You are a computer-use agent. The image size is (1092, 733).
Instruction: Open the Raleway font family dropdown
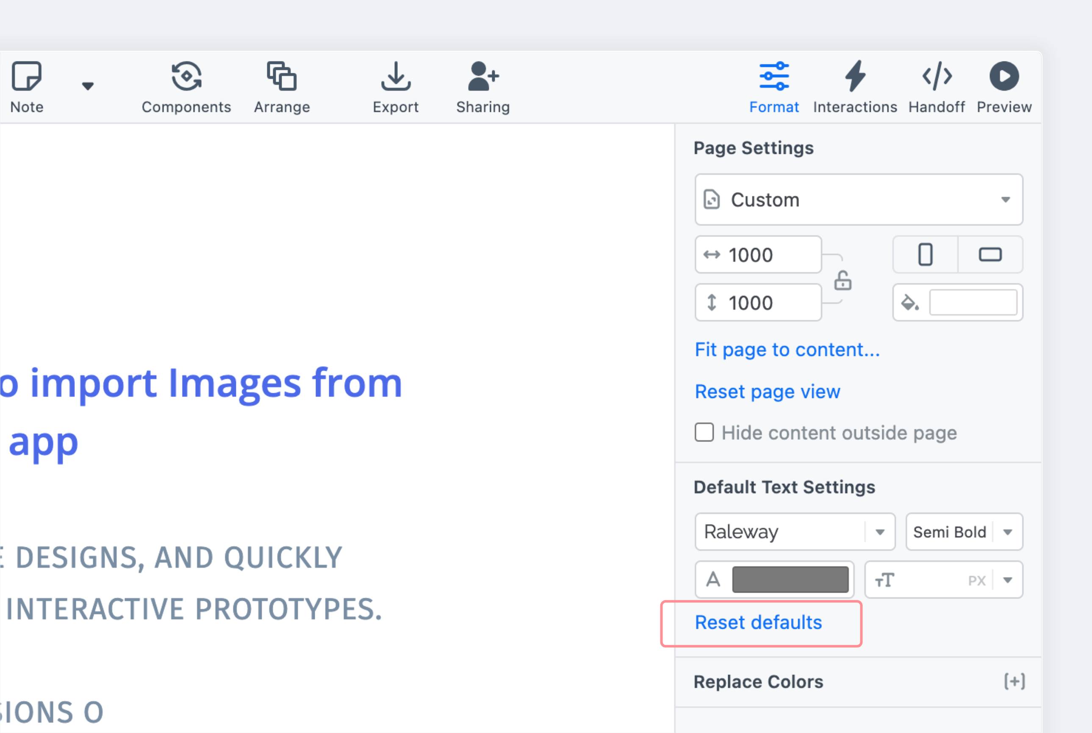(795, 532)
